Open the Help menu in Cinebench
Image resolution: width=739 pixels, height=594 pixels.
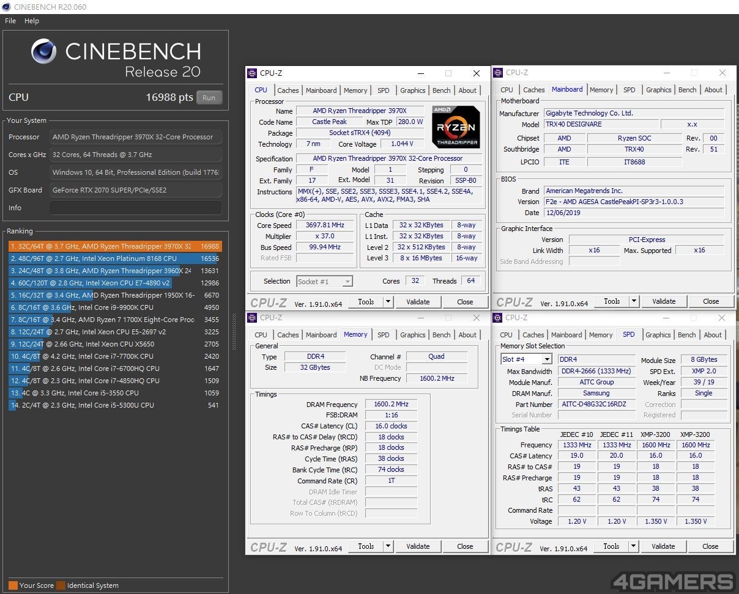point(32,21)
